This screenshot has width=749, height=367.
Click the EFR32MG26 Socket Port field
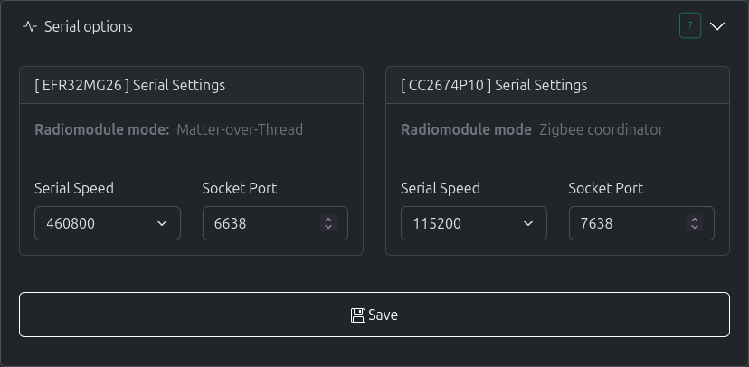[262, 223]
